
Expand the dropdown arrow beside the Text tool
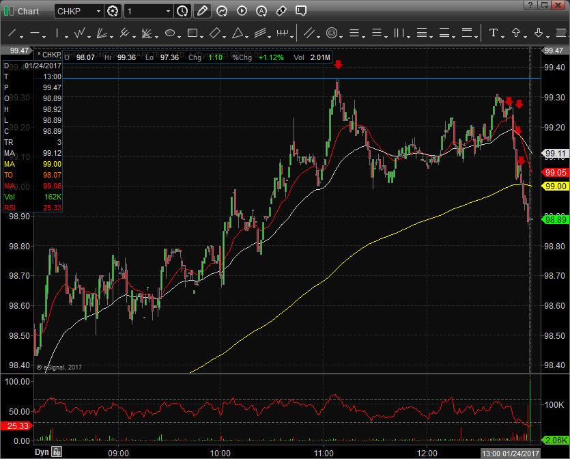point(502,37)
